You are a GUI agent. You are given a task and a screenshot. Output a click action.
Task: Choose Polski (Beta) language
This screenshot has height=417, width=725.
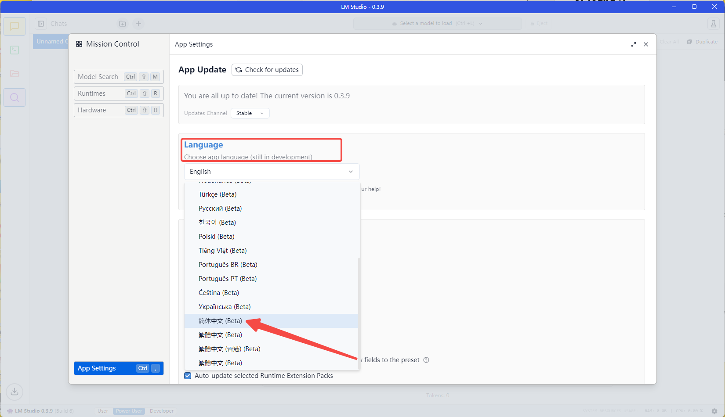pyautogui.click(x=271, y=237)
